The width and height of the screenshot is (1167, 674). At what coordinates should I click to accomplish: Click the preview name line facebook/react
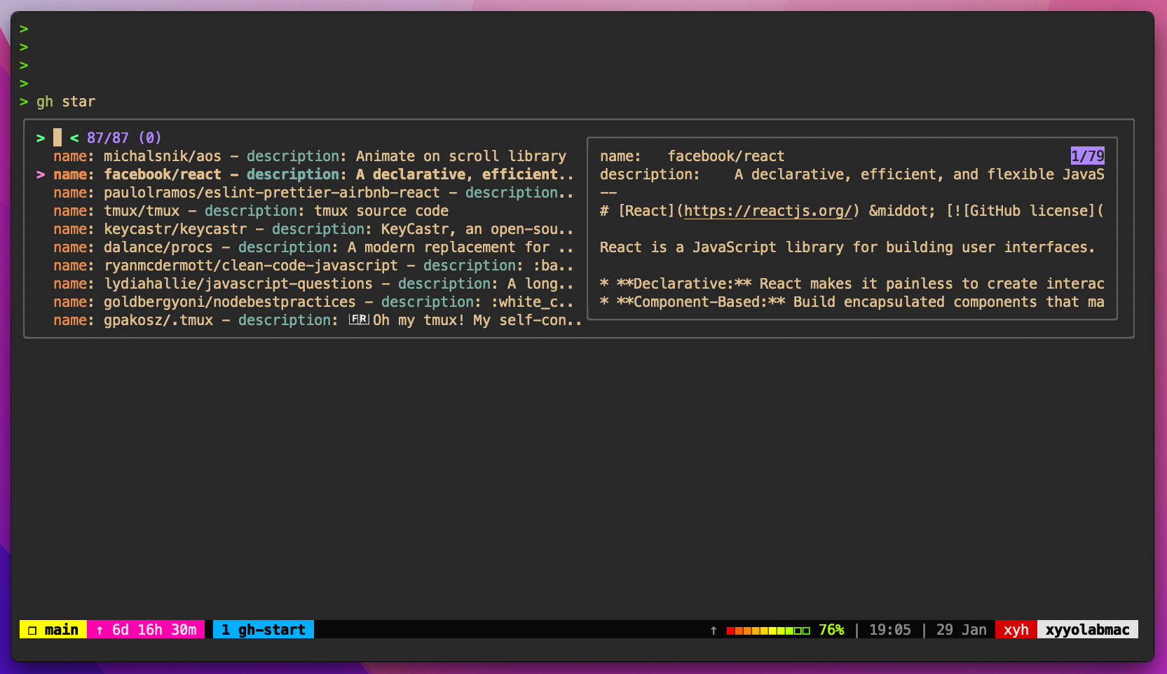(x=692, y=156)
